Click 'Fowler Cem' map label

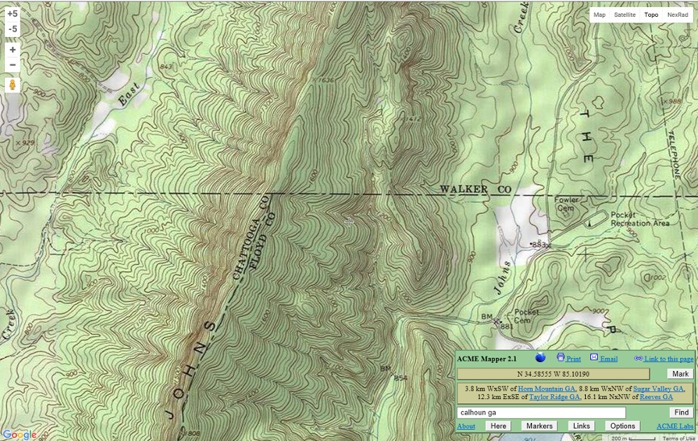click(566, 204)
